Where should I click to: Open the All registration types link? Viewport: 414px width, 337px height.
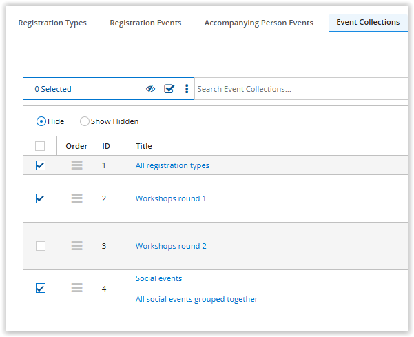click(x=172, y=165)
